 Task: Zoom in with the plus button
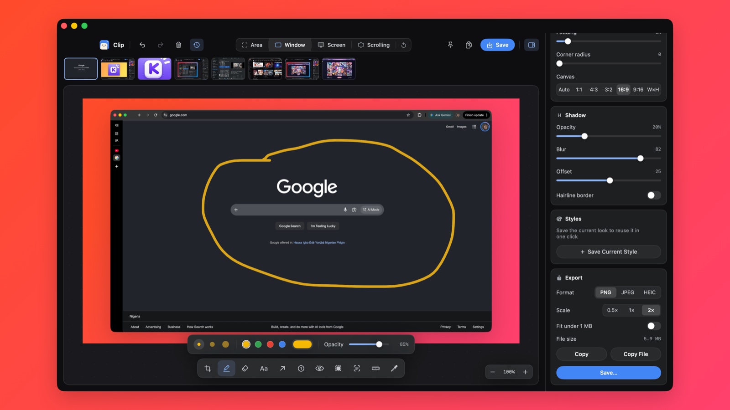pos(525,372)
